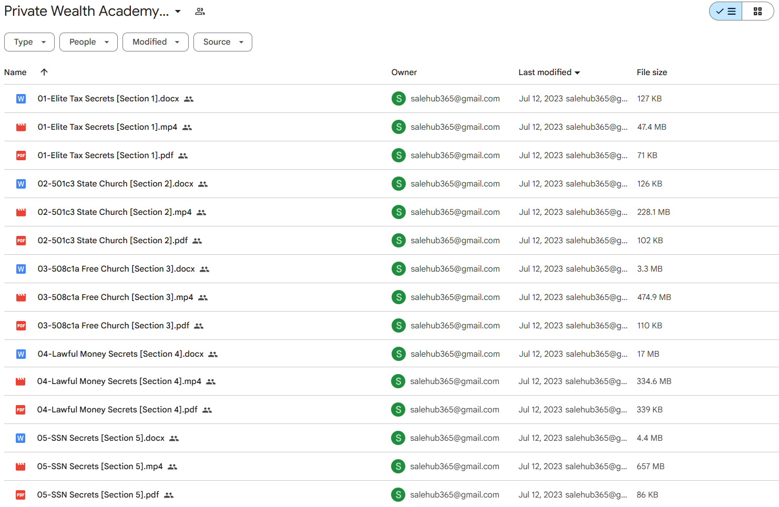Click the Word icon for 02-501c3 State Church docx
The height and width of the screenshot is (507, 779).
coord(21,184)
